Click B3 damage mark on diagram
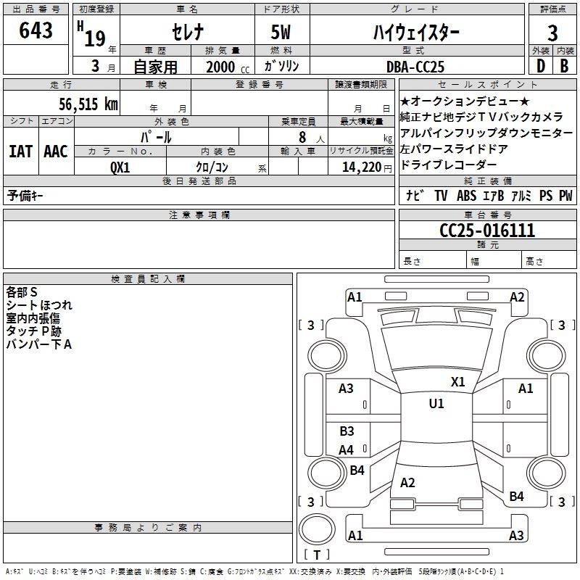Image resolution: width=580 pixels, height=580 pixels. (x=347, y=431)
